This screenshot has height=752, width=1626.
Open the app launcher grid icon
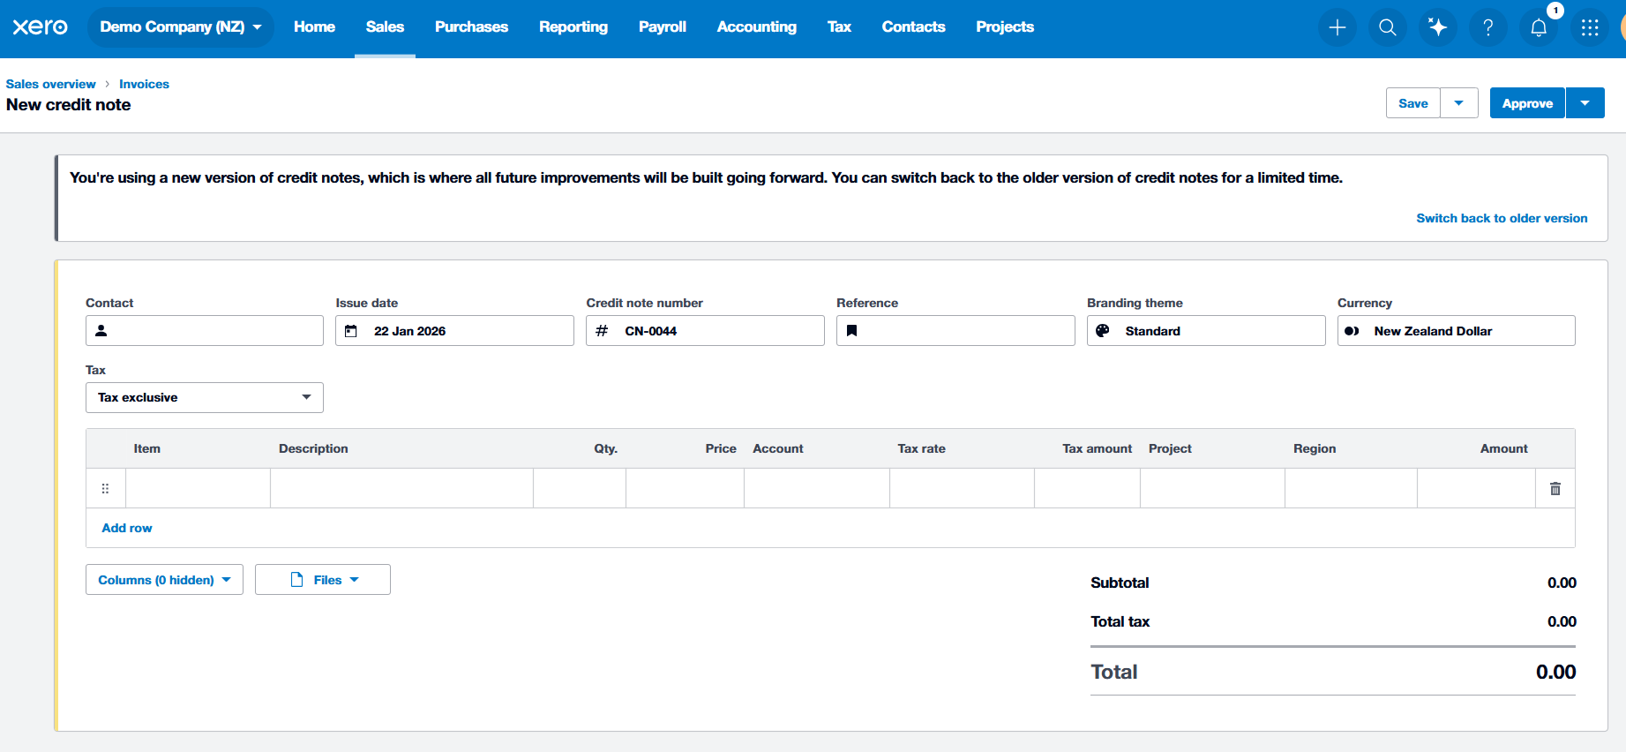(1589, 27)
